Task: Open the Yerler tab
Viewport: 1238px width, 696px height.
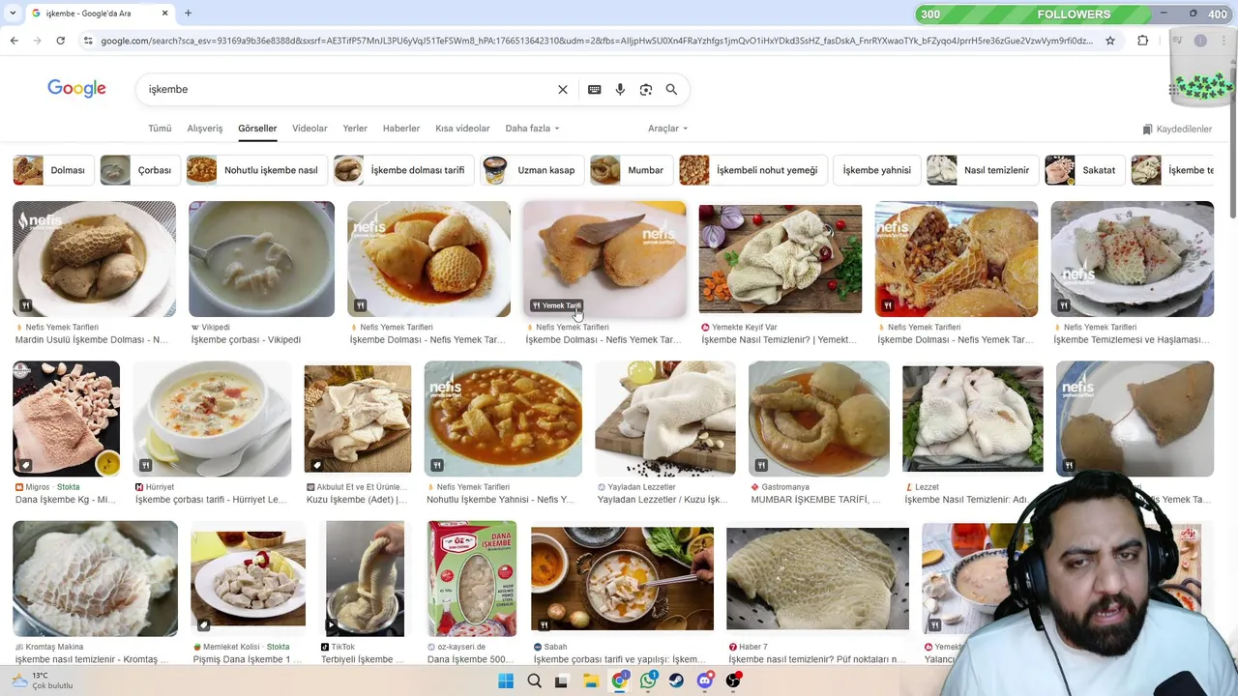Action: [x=355, y=129]
